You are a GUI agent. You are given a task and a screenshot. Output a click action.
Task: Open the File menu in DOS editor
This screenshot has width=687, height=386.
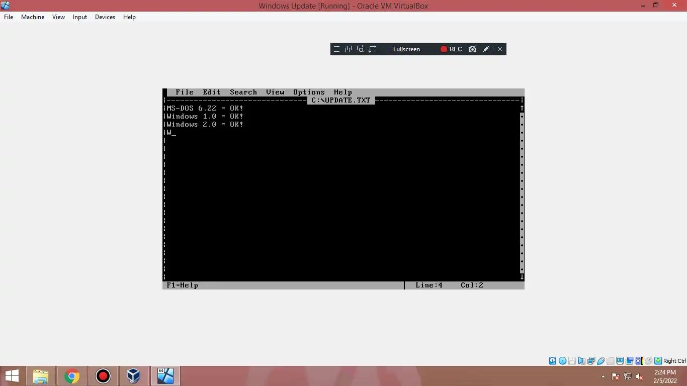tap(185, 92)
